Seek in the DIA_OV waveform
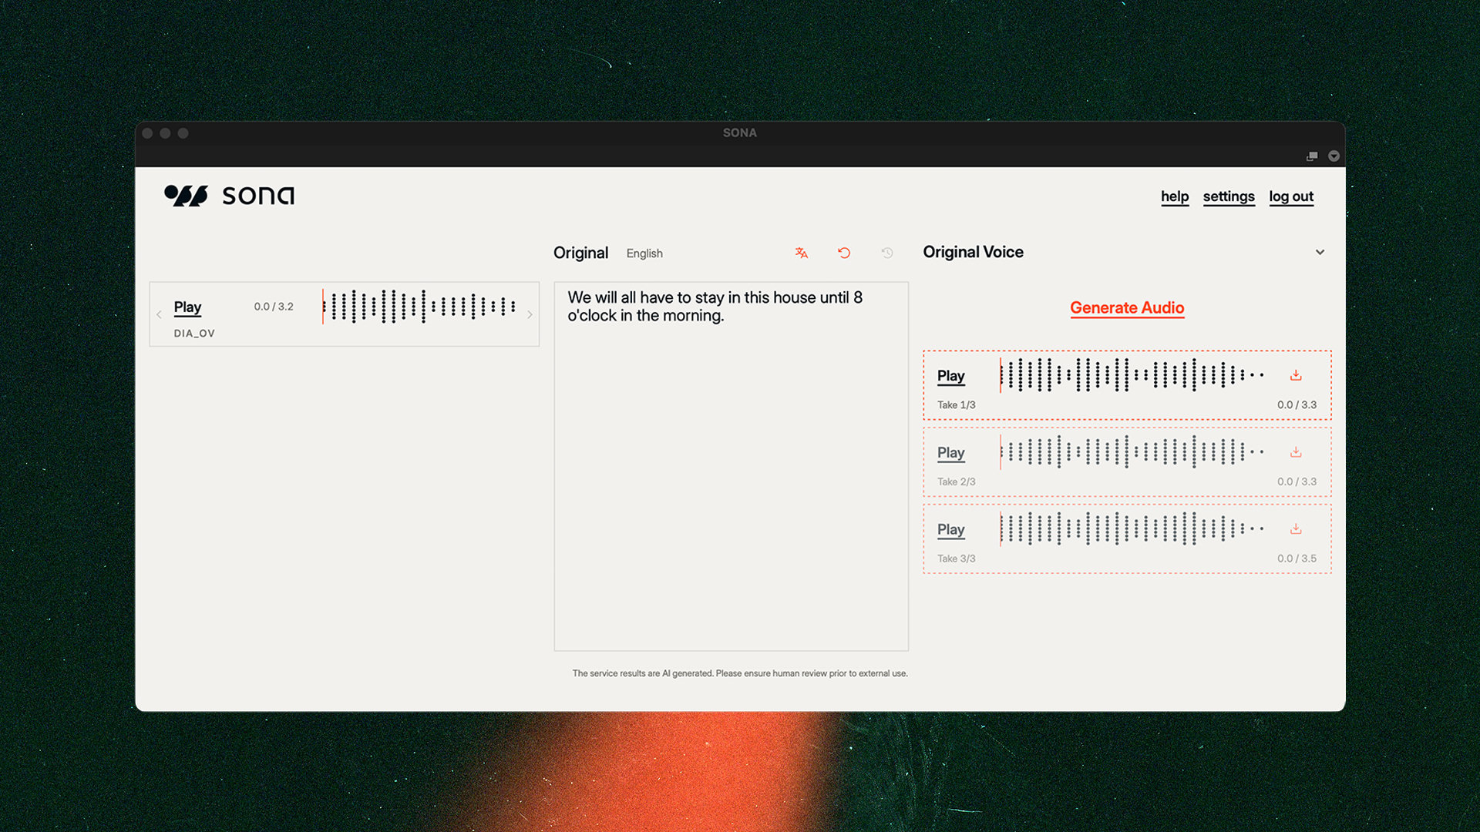The image size is (1480, 832). (x=419, y=307)
